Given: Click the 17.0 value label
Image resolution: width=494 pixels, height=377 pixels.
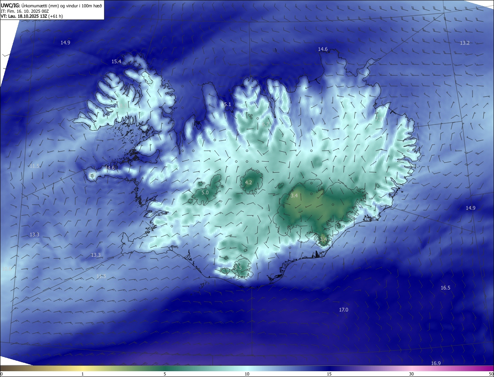Looking at the screenshot, I should (x=343, y=310).
